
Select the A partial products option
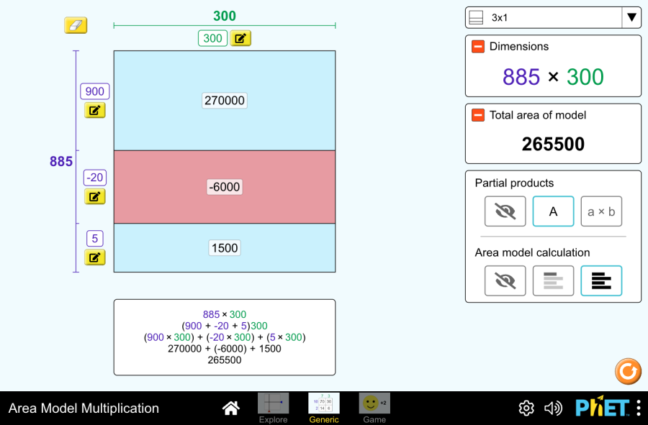point(553,211)
